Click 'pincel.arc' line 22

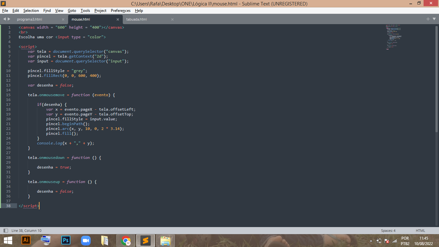click(85, 129)
